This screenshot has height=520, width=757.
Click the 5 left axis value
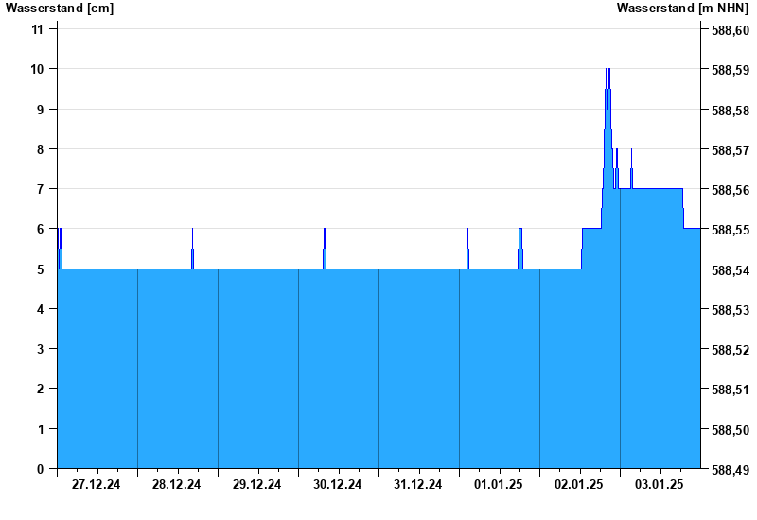pyautogui.click(x=40, y=269)
